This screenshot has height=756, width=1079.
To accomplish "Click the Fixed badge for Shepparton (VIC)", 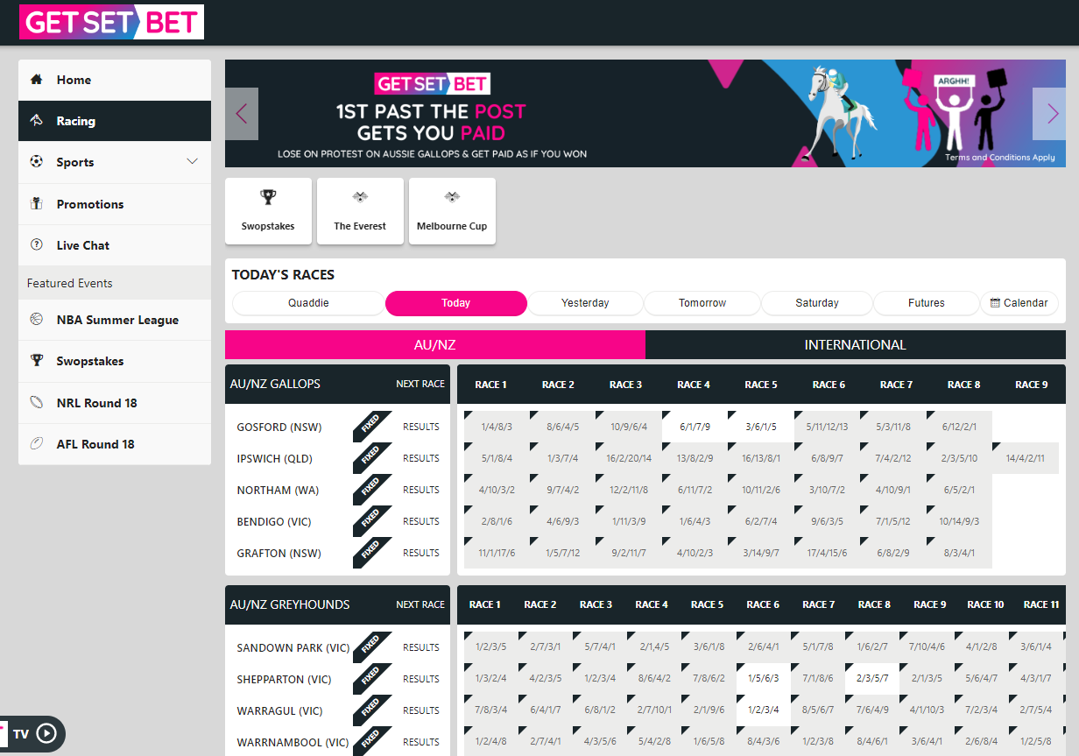I will point(371,679).
